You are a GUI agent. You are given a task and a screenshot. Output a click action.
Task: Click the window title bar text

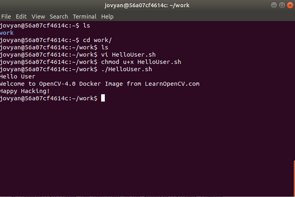click(147, 5)
